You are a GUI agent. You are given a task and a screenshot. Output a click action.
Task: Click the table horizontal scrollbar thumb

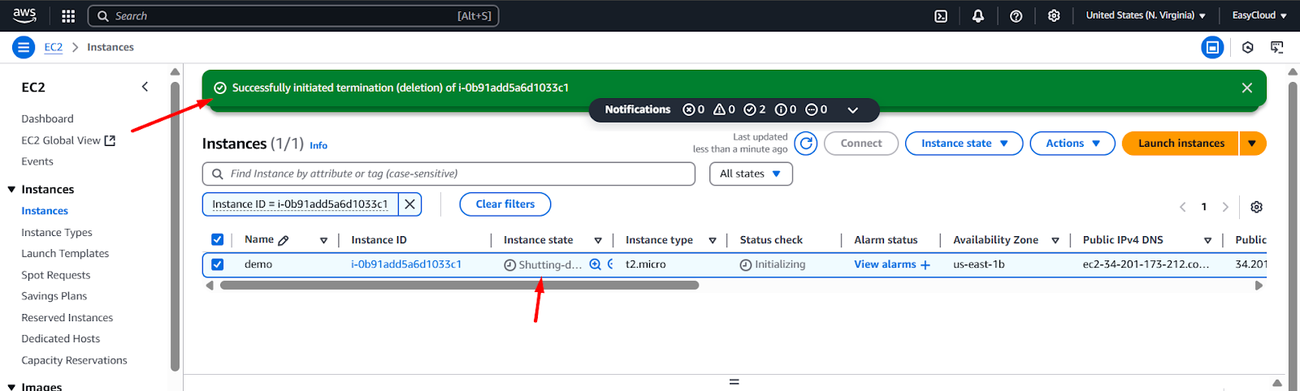(x=459, y=286)
